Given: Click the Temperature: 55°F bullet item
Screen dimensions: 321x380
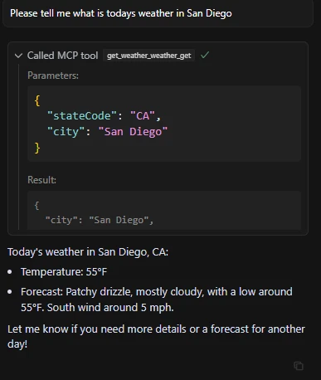Looking at the screenshot, I should (x=64, y=272).
